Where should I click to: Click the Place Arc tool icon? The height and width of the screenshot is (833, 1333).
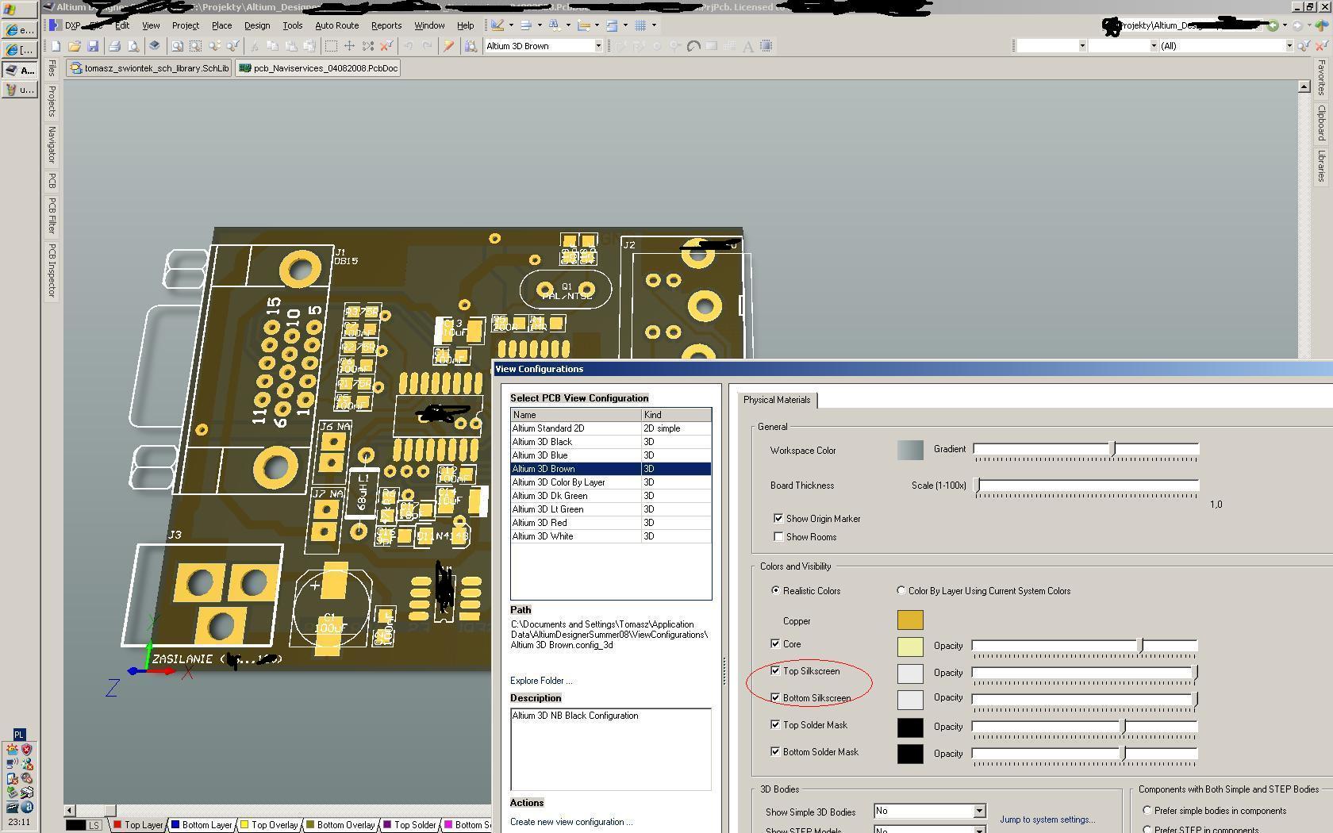tap(693, 46)
